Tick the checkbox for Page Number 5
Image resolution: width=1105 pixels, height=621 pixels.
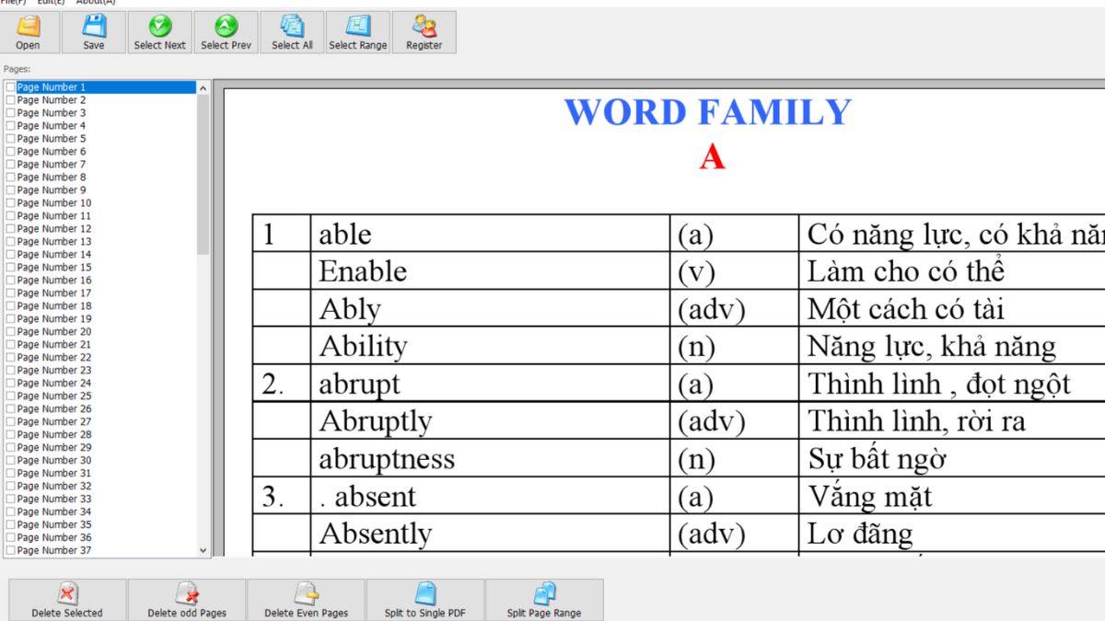coord(10,139)
